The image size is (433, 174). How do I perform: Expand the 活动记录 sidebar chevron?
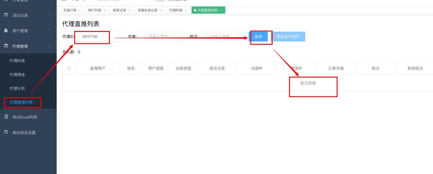coord(49,15)
